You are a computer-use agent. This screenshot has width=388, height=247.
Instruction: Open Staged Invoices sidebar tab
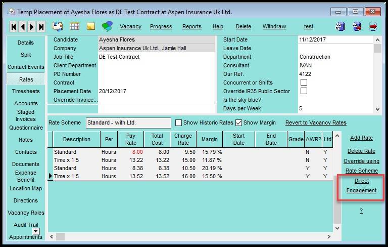point(26,115)
